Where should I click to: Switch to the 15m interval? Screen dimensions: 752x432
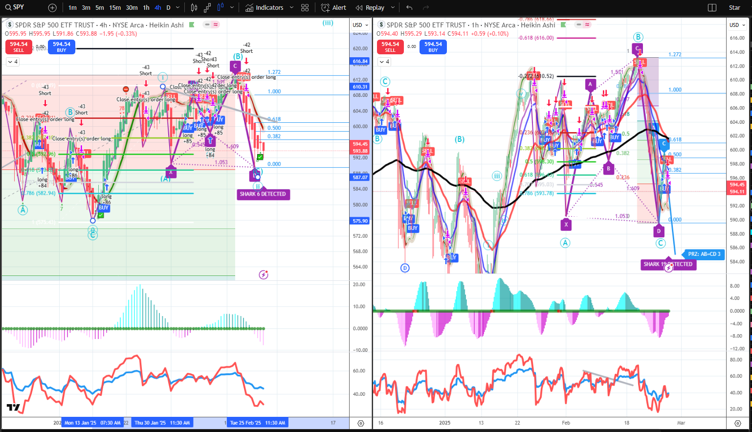point(115,8)
